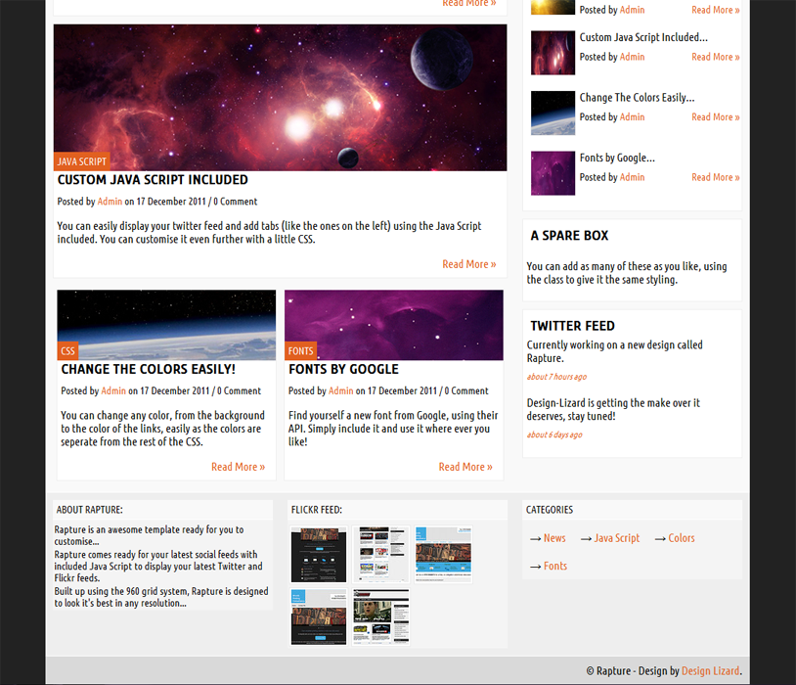Screen dimensions: 796x685
Task: View the second Flickr thumbnail in top row
Action: coord(381,555)
